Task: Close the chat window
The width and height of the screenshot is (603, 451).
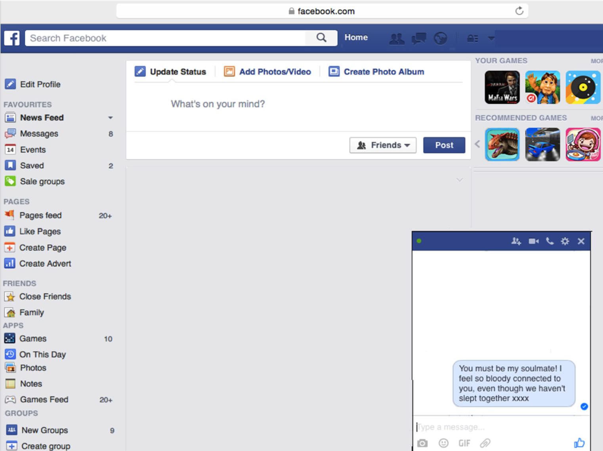Action: 581,241
